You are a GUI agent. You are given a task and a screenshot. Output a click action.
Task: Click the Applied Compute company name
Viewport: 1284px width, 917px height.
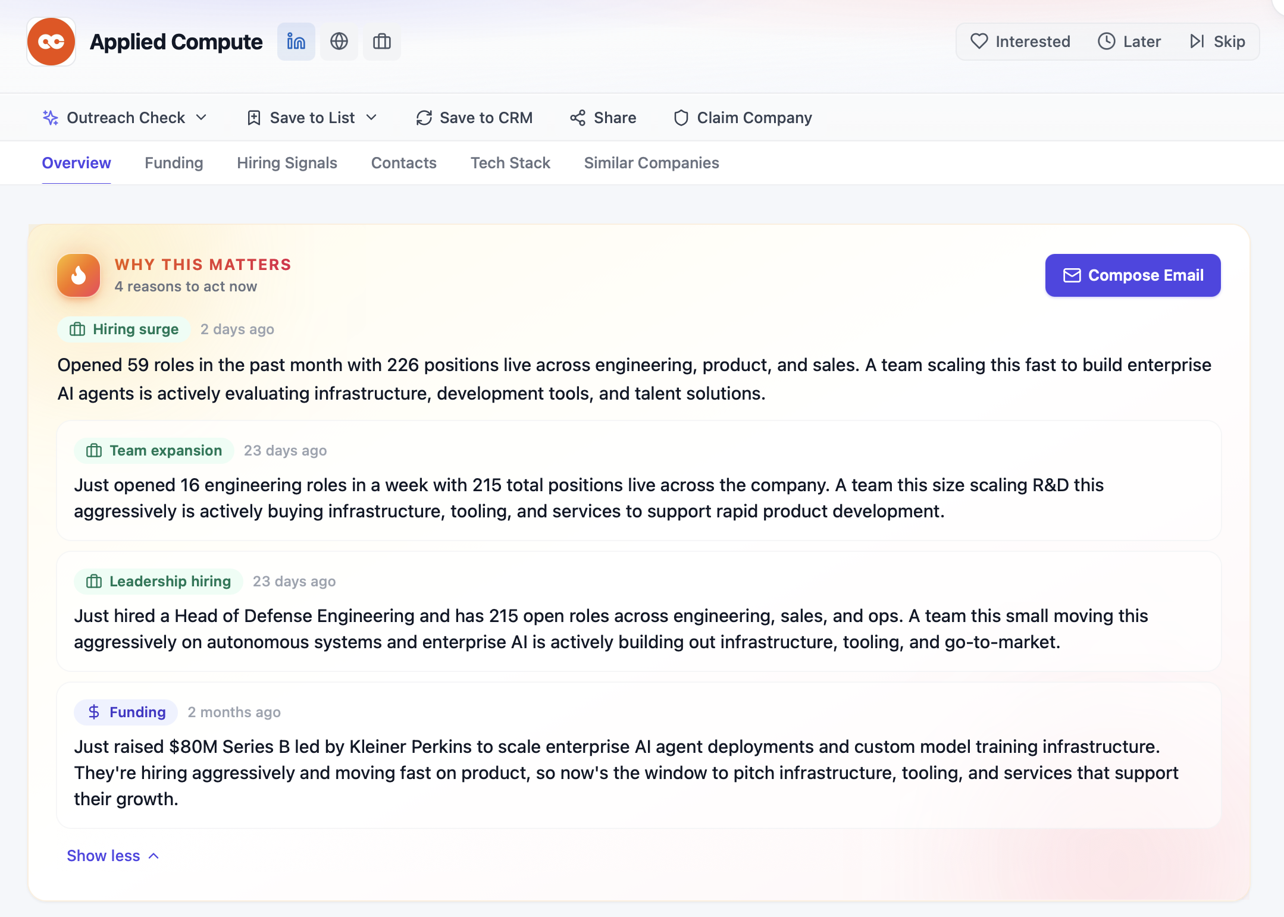[176, 42]
